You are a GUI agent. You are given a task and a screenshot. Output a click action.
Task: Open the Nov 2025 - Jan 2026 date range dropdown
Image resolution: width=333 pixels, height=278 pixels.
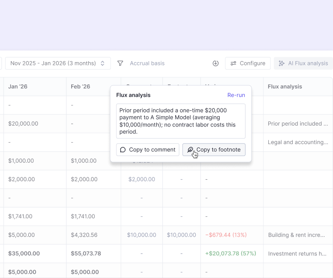[58, 63]
